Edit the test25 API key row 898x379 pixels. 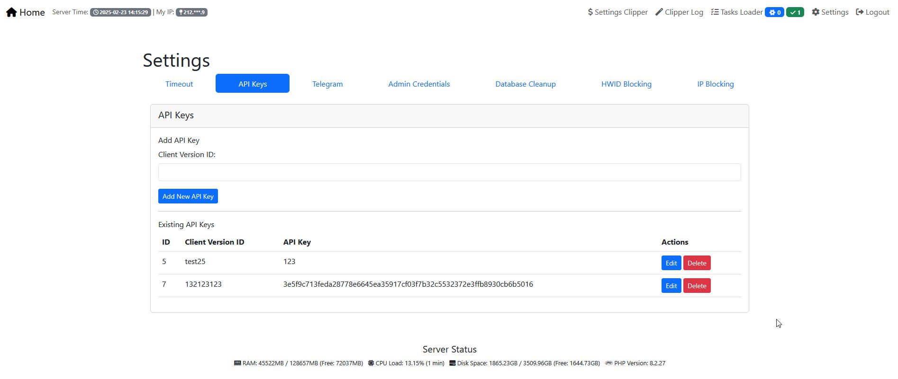coord(671,263)
